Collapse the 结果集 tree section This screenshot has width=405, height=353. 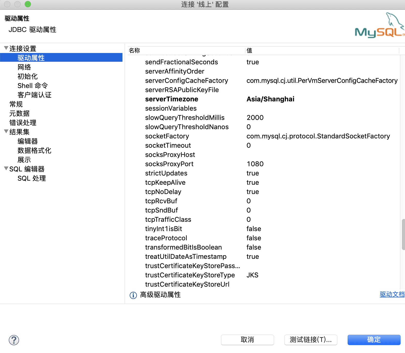pos(6,131)
